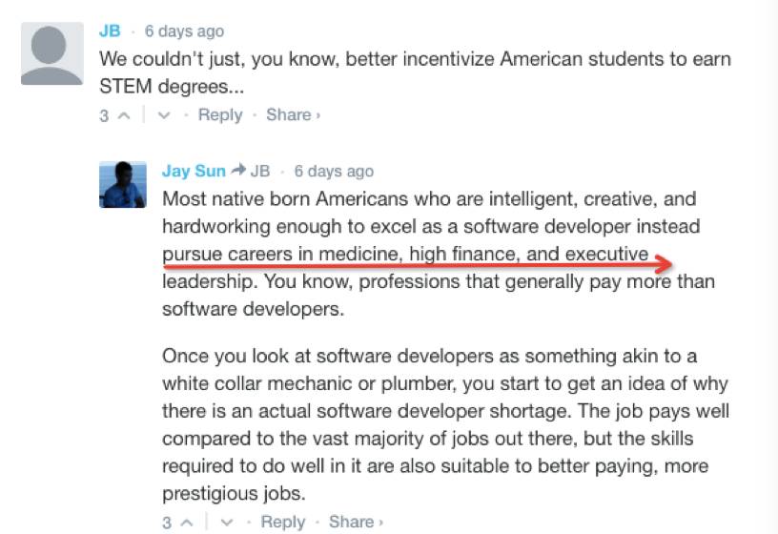
Task: Click the vote count on Jay Sun's comment
Action: (x=167, y=523)
